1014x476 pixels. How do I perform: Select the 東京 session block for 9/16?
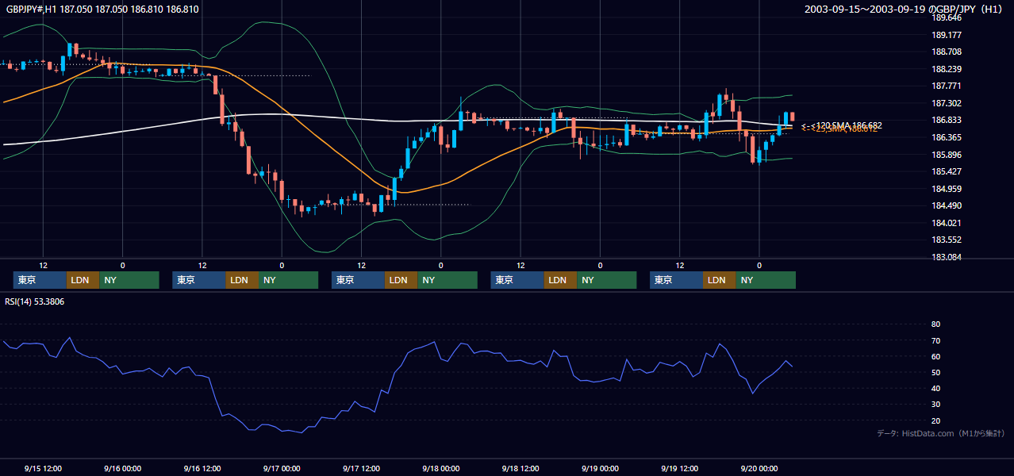pyautogui.click(x=199, y=280)
